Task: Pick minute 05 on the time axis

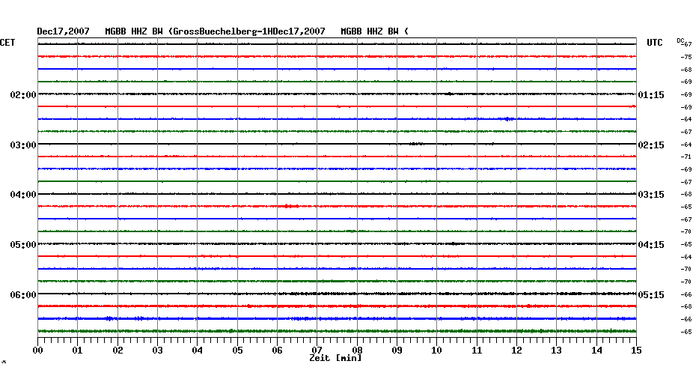Action: tap(237, 351)
